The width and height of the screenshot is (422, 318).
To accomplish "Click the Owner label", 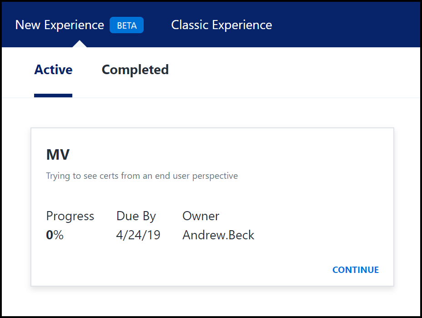I will click(201, 216).
